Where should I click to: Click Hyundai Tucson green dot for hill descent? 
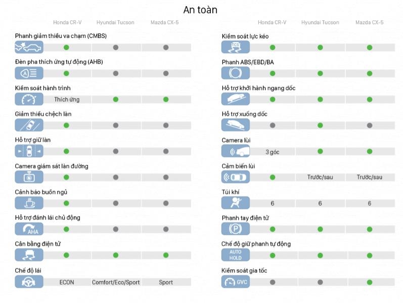click(x=320, y=125)
